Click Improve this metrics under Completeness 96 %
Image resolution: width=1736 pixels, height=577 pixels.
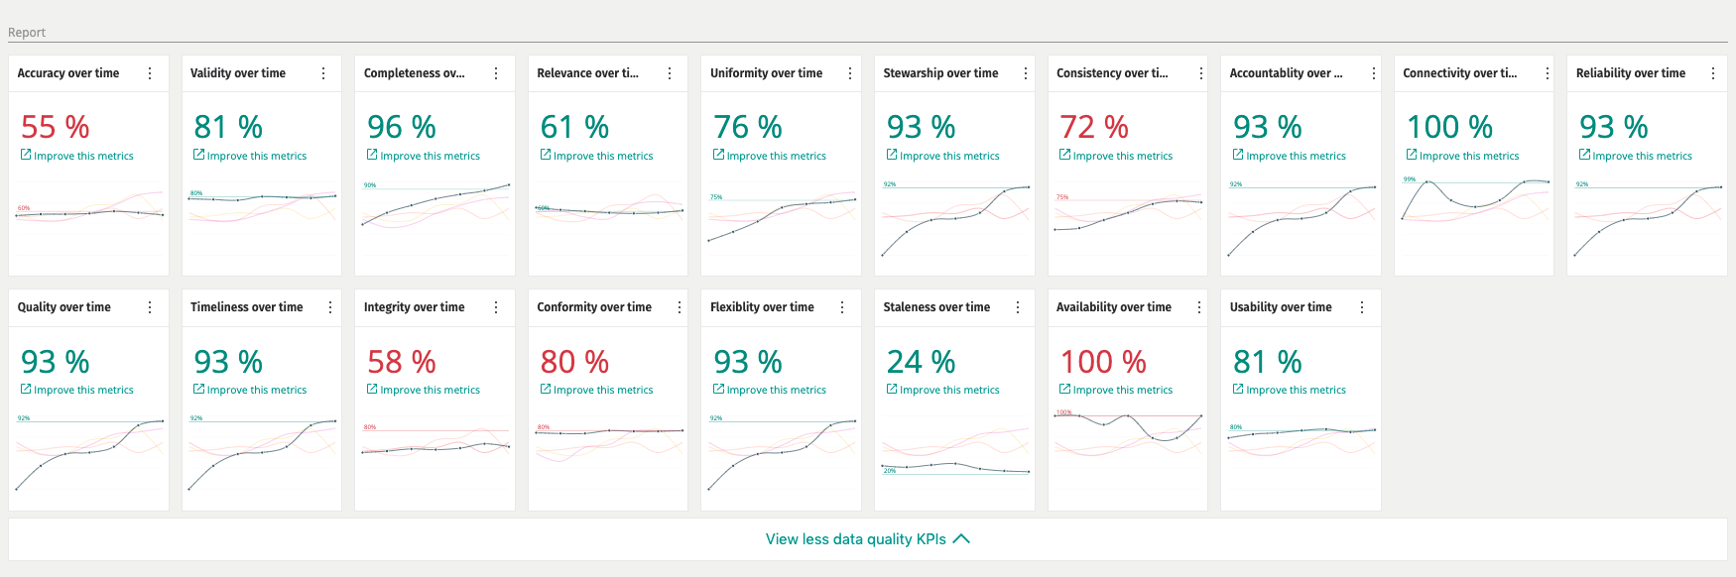430,156
